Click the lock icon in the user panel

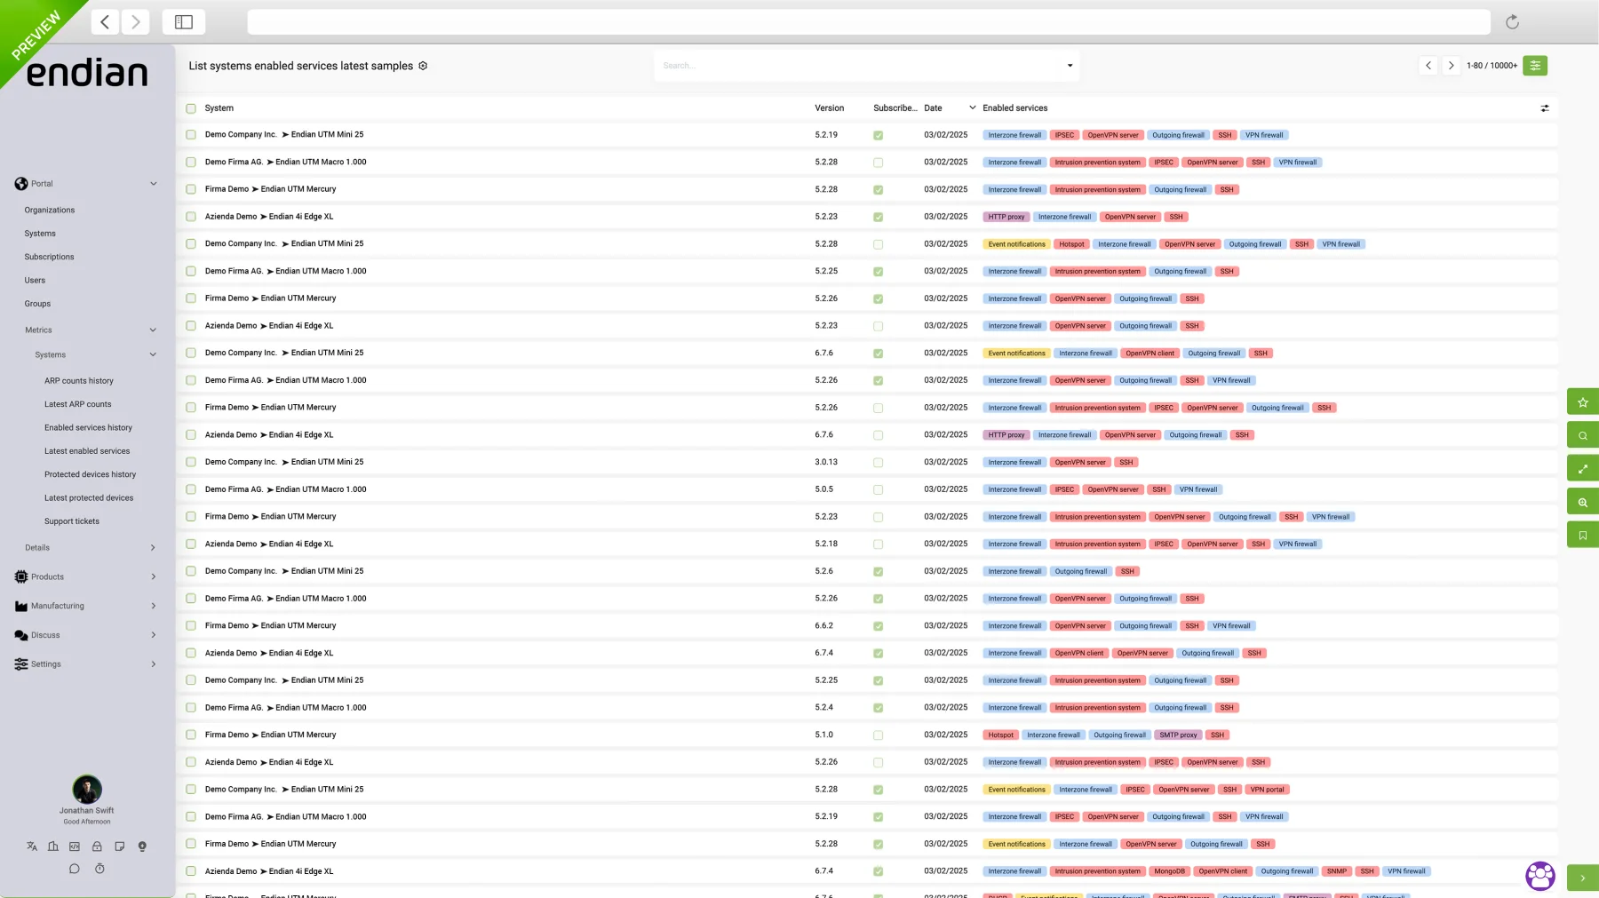(97, 846)
